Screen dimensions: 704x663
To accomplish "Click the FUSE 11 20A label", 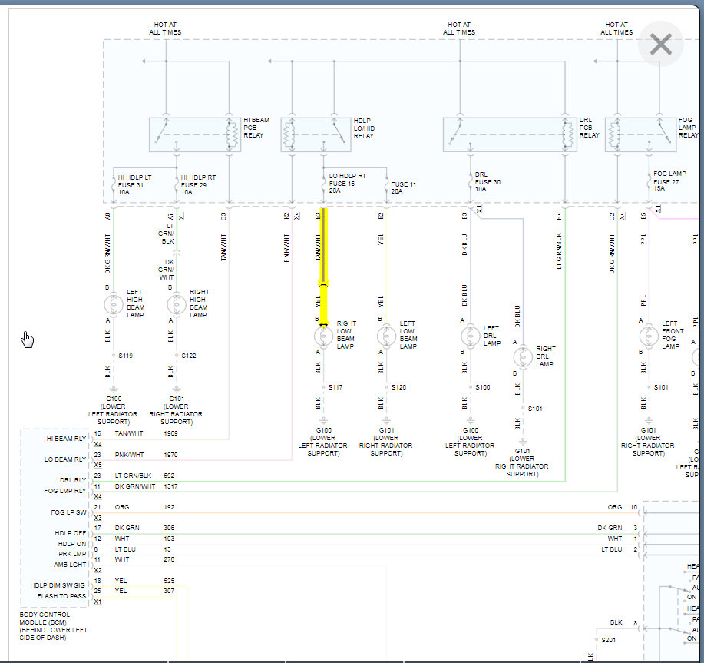I will click(403, 187).
